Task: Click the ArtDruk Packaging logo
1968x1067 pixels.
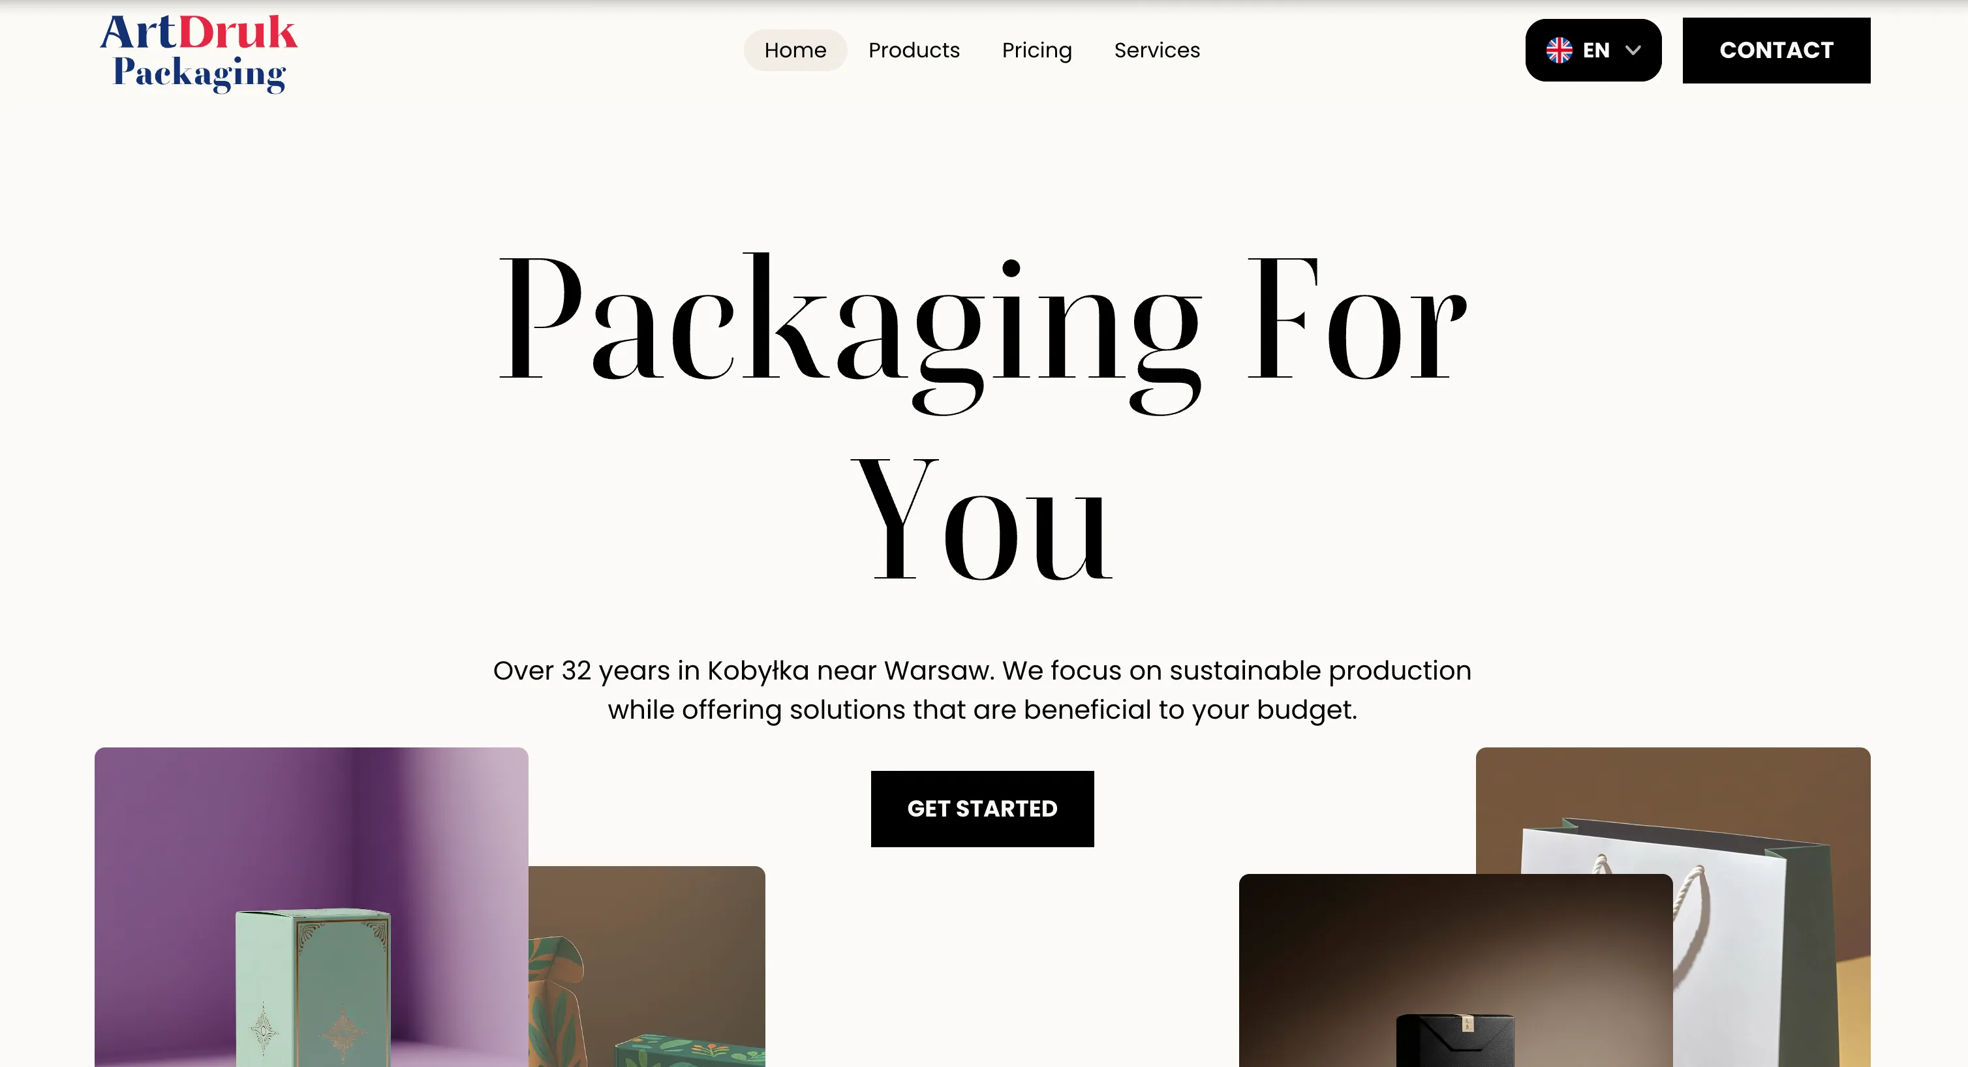Action: [x=198, y=53]
